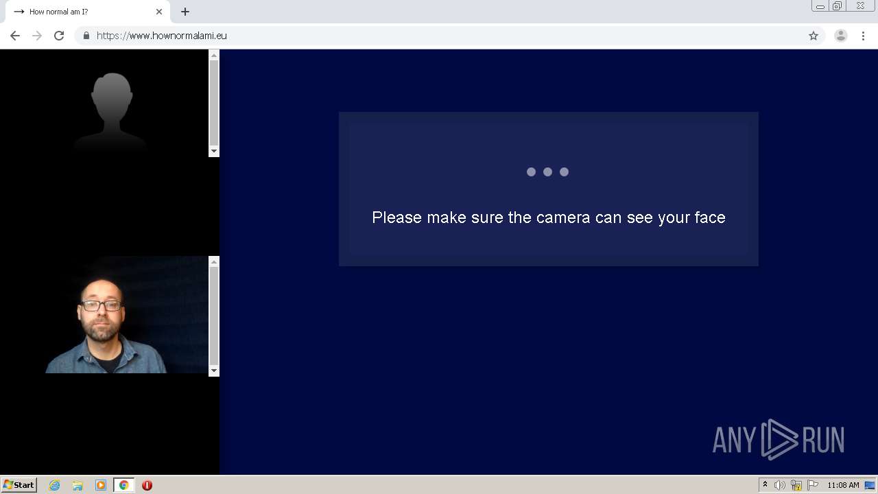Click the padlock site security icon

(x=86, y=36)
